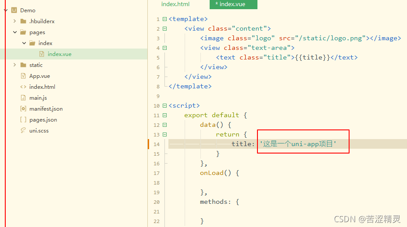Fold the template block on line 1
Screen dimensions: 407x227
click(x=164, y=19)
